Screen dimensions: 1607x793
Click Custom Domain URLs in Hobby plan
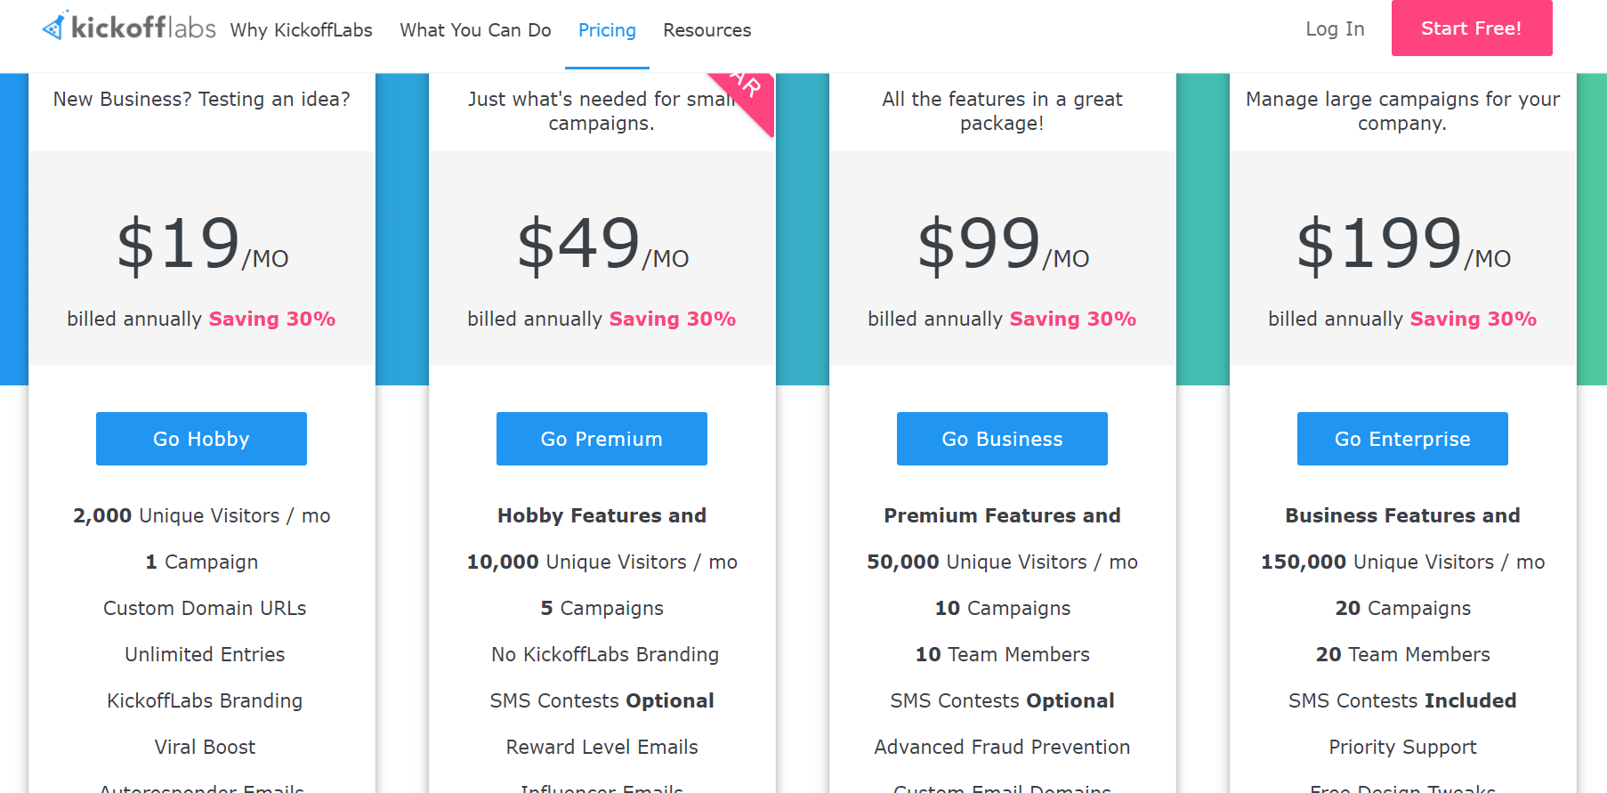click(205, 608)
